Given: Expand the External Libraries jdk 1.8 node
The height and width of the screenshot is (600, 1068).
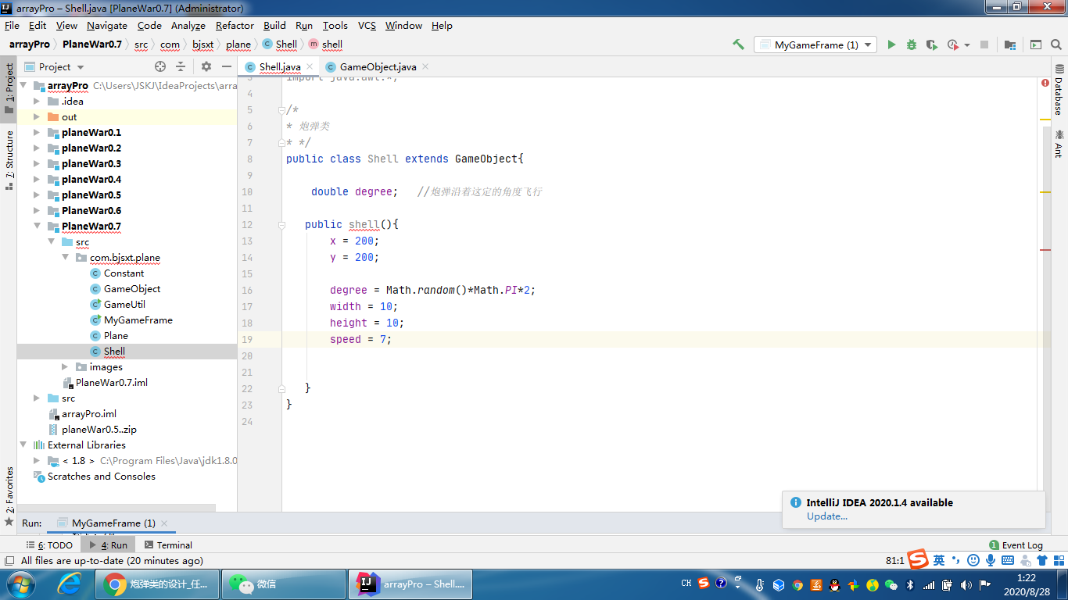Looking at the screenshot, I should point(37,460).
